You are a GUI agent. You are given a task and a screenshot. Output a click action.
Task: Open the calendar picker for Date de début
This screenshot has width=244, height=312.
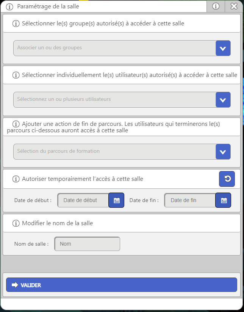point(116,200)
